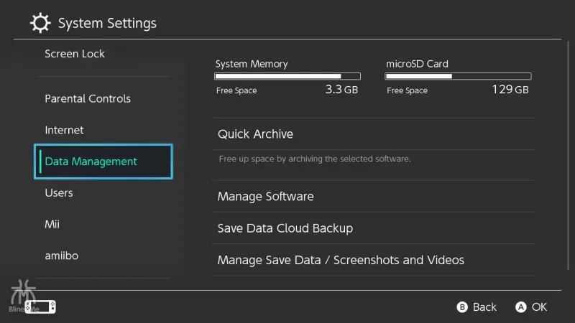Click the System Settings gear icon
The height and width of the screenshot is (323, 575).
coord(40,23)
